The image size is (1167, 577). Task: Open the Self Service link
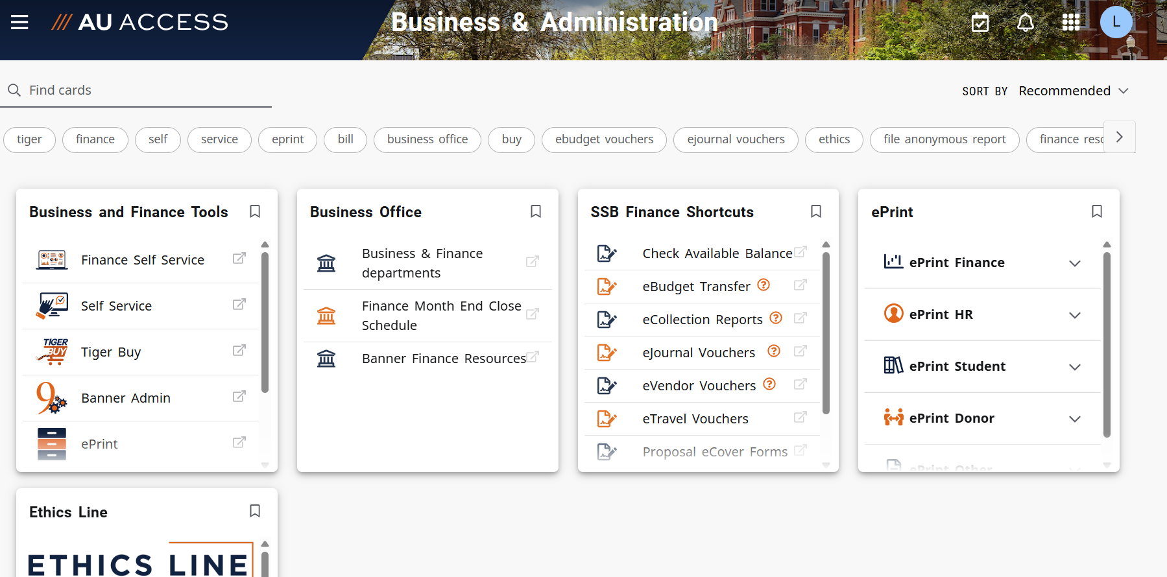pos(116,306)
